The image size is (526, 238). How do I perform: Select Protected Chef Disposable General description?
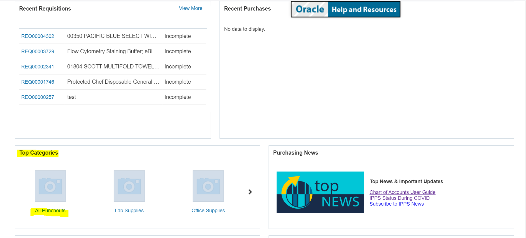tap(113, 82)
